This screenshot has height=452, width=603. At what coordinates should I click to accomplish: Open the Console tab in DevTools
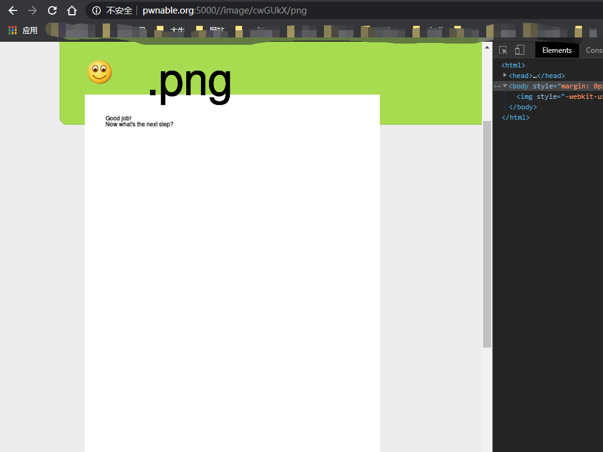click(594, 50)
